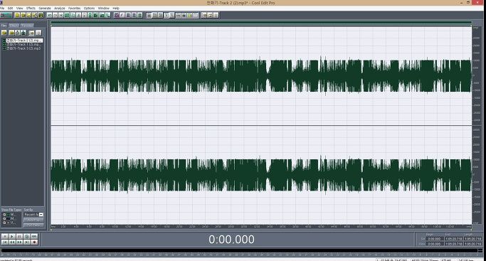The width and height of the screenshot is (486, 261).
Task: Undo the last edit from the toolbar
Action: point(49,15)
